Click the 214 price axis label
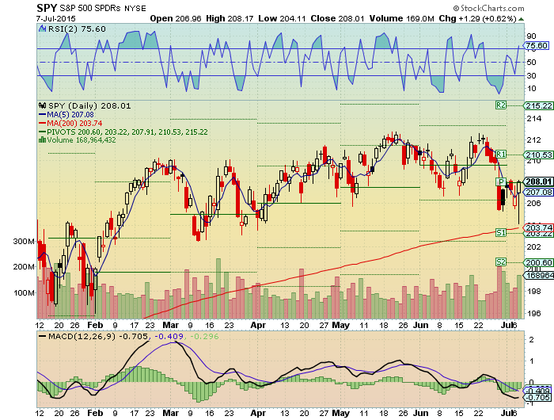Screen dimensions: 554x420 click(534, 119)
